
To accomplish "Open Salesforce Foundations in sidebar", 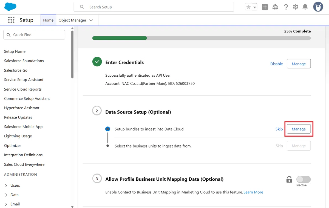I will [x=24, y=61].
